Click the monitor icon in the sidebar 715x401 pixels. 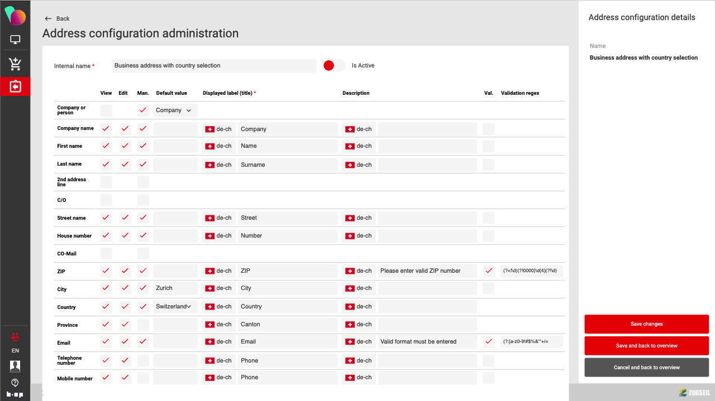(x=15, y=40)
